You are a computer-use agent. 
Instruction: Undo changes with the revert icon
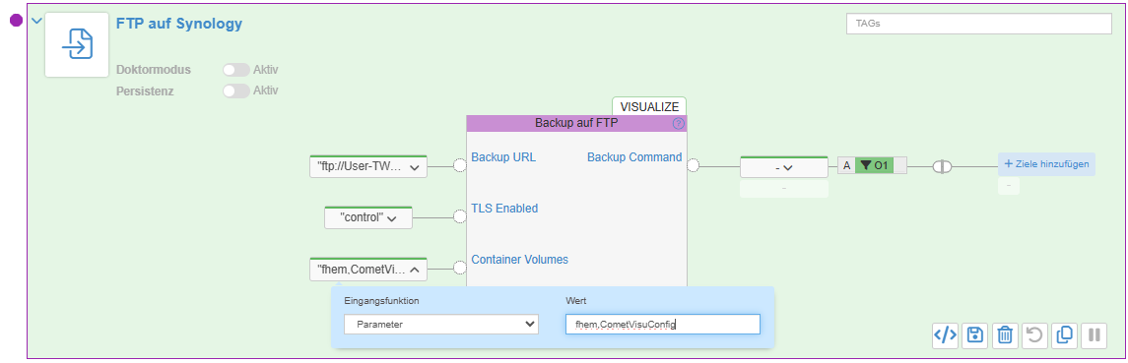click(1034, 335)
